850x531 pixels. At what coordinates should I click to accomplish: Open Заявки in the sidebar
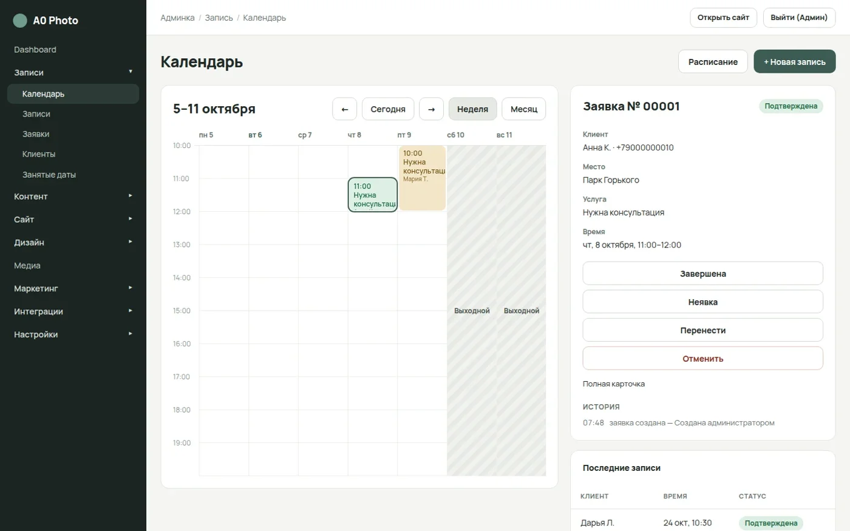pyautogui.click(x=73, y=134)
